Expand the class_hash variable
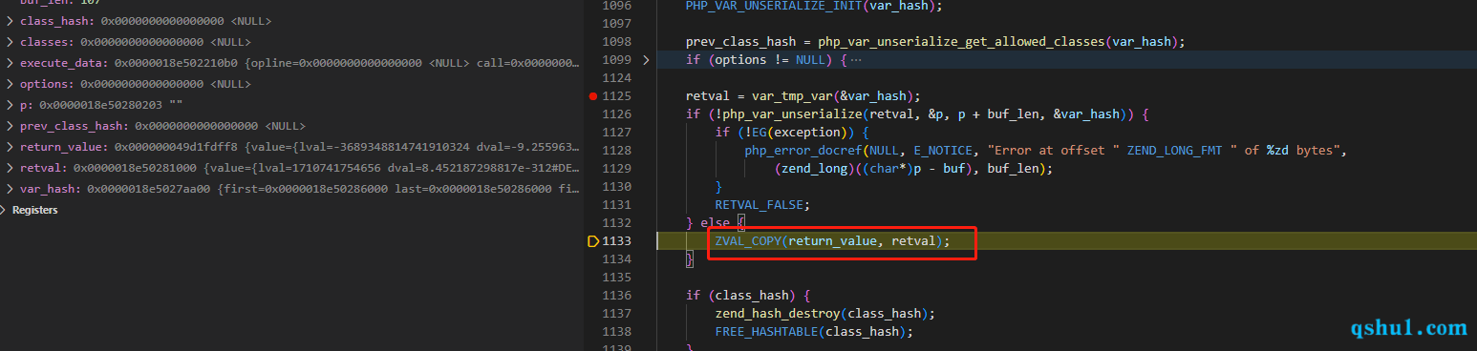Image resolution: width=1477 pixels, height=351 pixels. [x=9, y=21]
